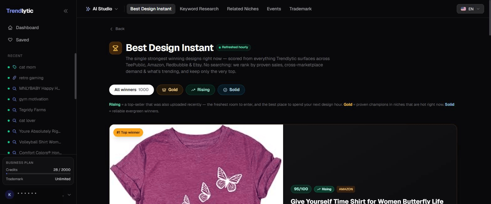491x204 pixels.
Task: Open the Keyword Research tab
Action: coord(199,9)
